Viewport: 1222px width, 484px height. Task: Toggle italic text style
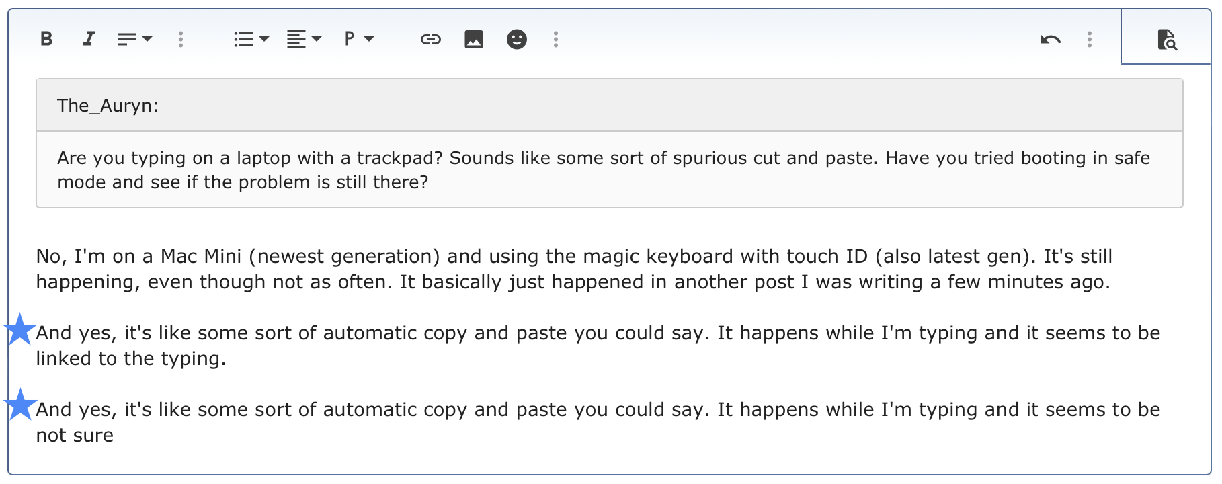89,39
